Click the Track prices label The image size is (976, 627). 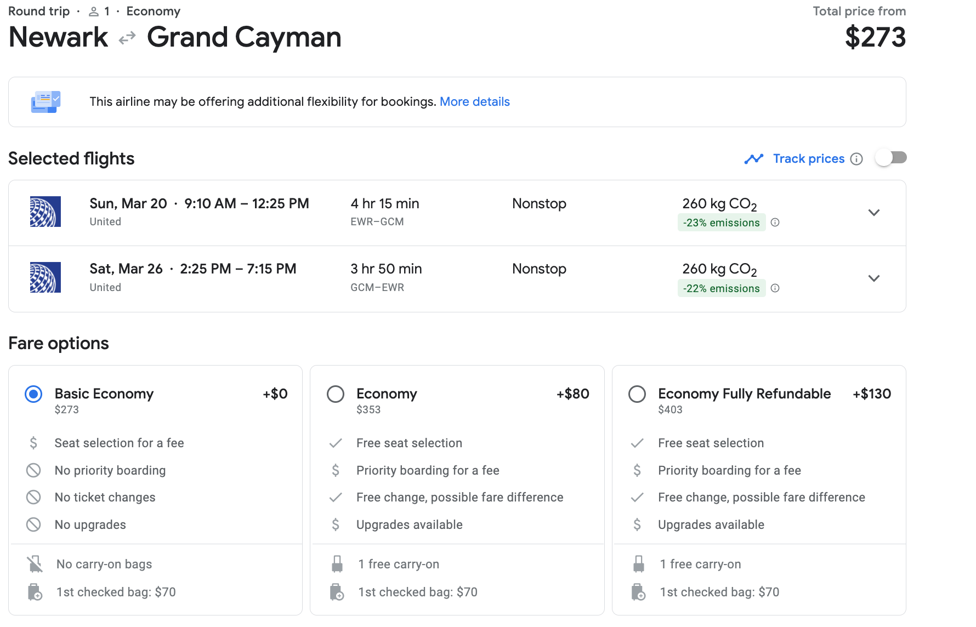tap(808, 159)
